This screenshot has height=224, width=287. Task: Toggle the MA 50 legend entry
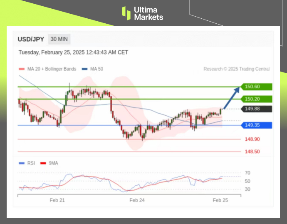click(93, 69)
